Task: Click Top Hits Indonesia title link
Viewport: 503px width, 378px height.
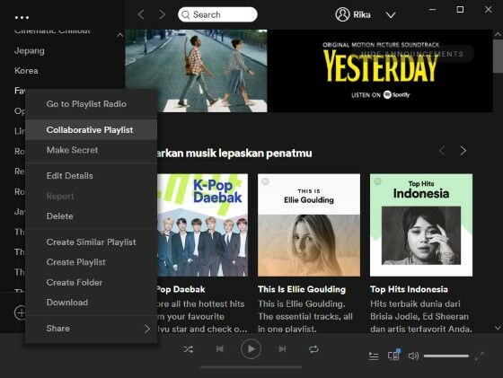Action: point(409,289)
